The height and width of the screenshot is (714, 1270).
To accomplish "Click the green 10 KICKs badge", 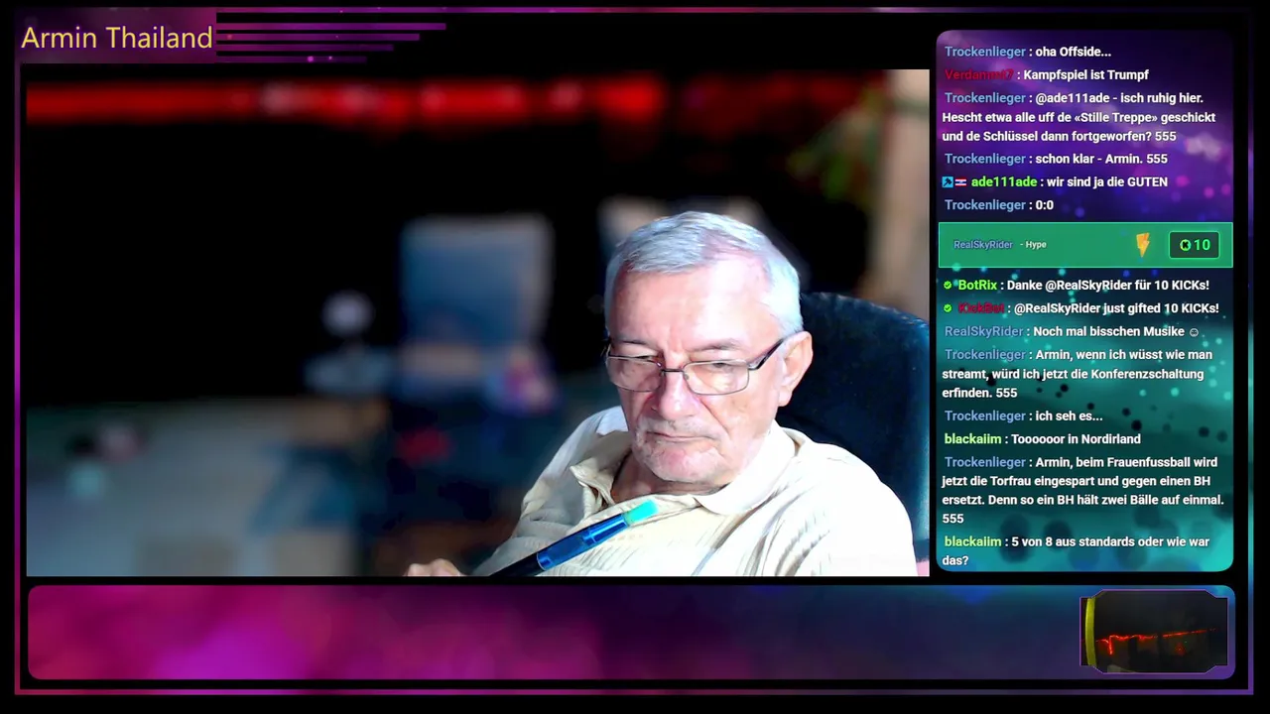I will tap(1195, 245).
